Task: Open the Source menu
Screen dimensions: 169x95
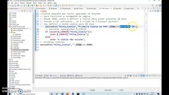Action: 17,3
